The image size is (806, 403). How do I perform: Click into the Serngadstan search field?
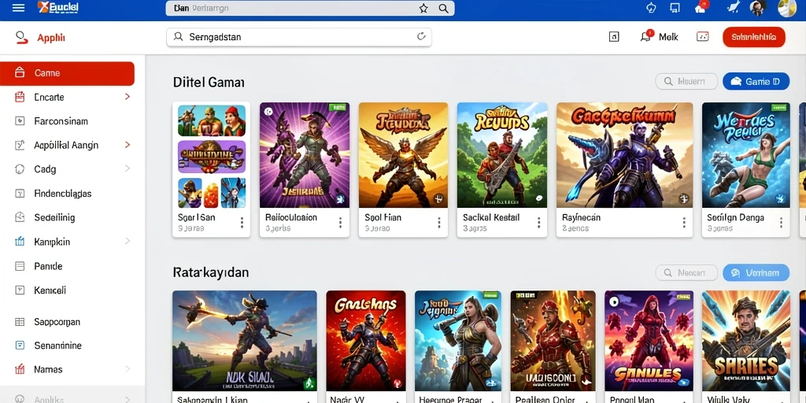click(298, 37)
